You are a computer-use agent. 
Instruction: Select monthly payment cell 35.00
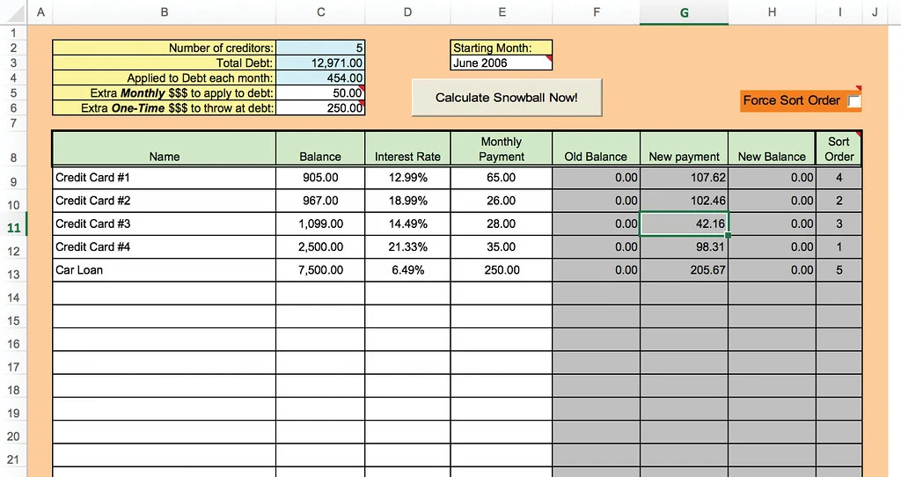pyautogui.click(x=502, y=246)
